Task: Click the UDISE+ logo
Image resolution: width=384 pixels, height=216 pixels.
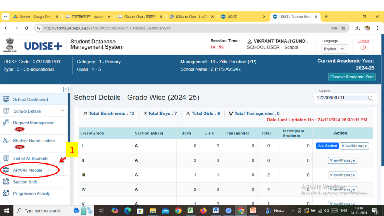Action: [x=43, y=46]
